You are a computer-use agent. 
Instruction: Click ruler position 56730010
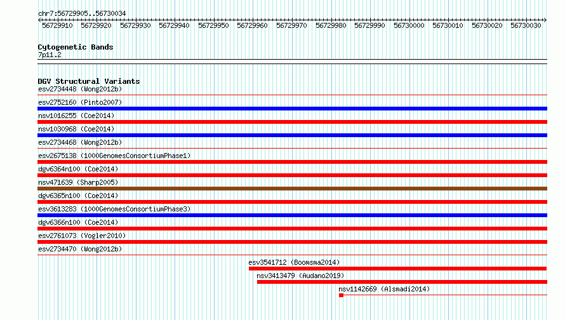pos(448,25)
